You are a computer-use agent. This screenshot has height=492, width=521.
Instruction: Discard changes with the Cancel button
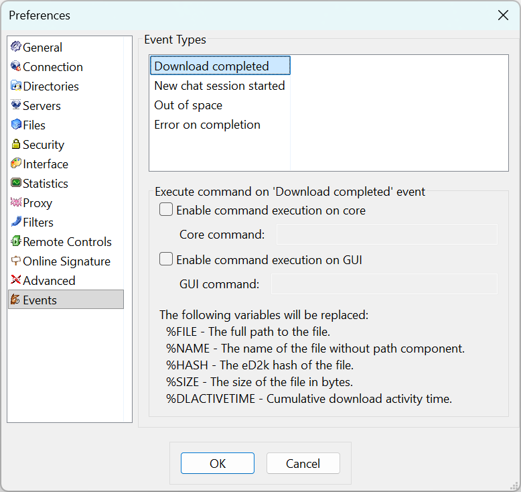pyautogui.click(x=303, y=463)
